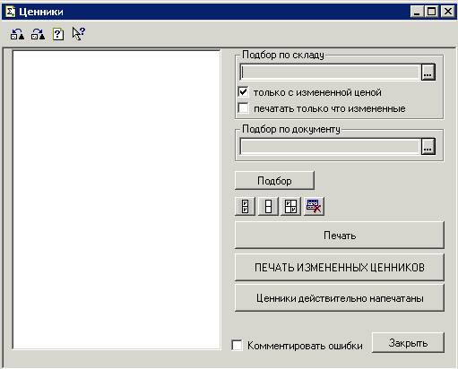Enable 'печатать только что измененные'
This screenshot has height=369, width=458.
click(243, 108)
